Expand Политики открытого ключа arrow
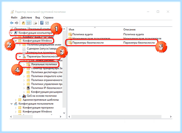The height and width of the screenshot is (133, 182). tap(24, 76)
